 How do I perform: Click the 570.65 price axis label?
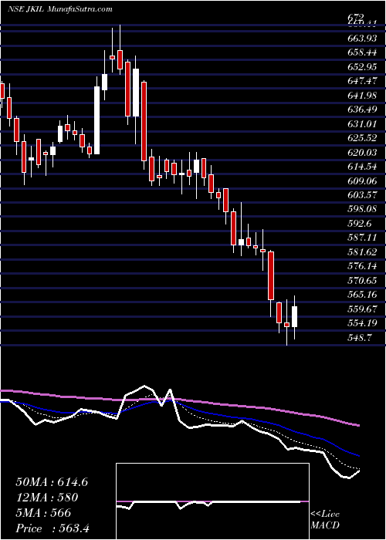(x=362, y=280)
